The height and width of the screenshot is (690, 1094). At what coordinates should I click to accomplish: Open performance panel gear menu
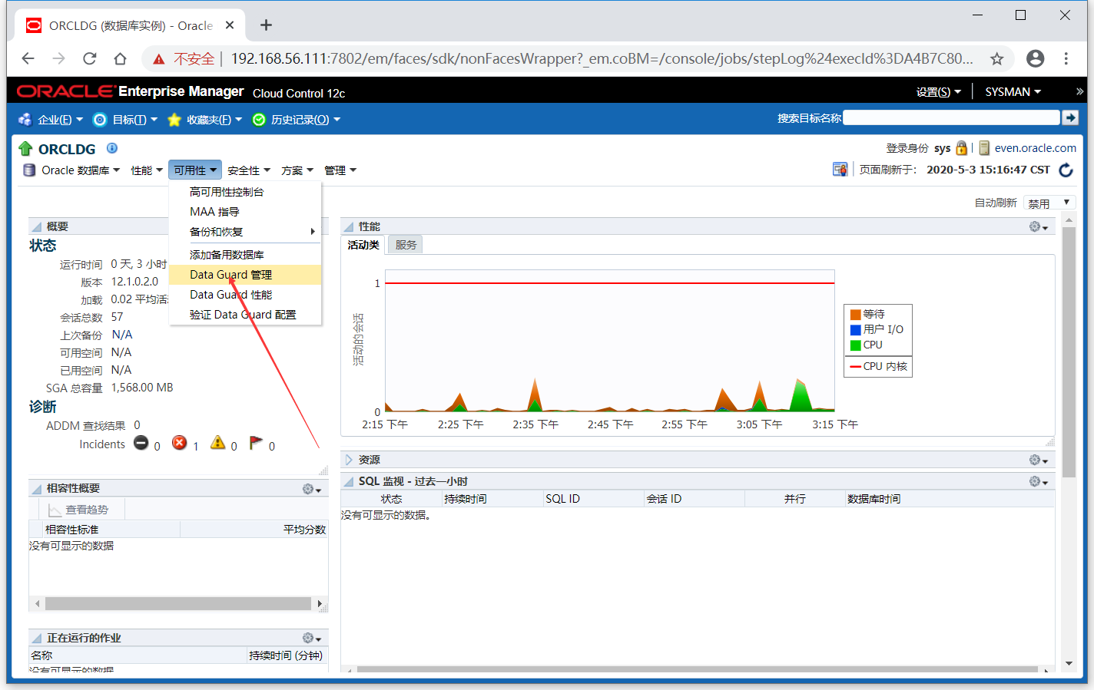click(1039, 226)
